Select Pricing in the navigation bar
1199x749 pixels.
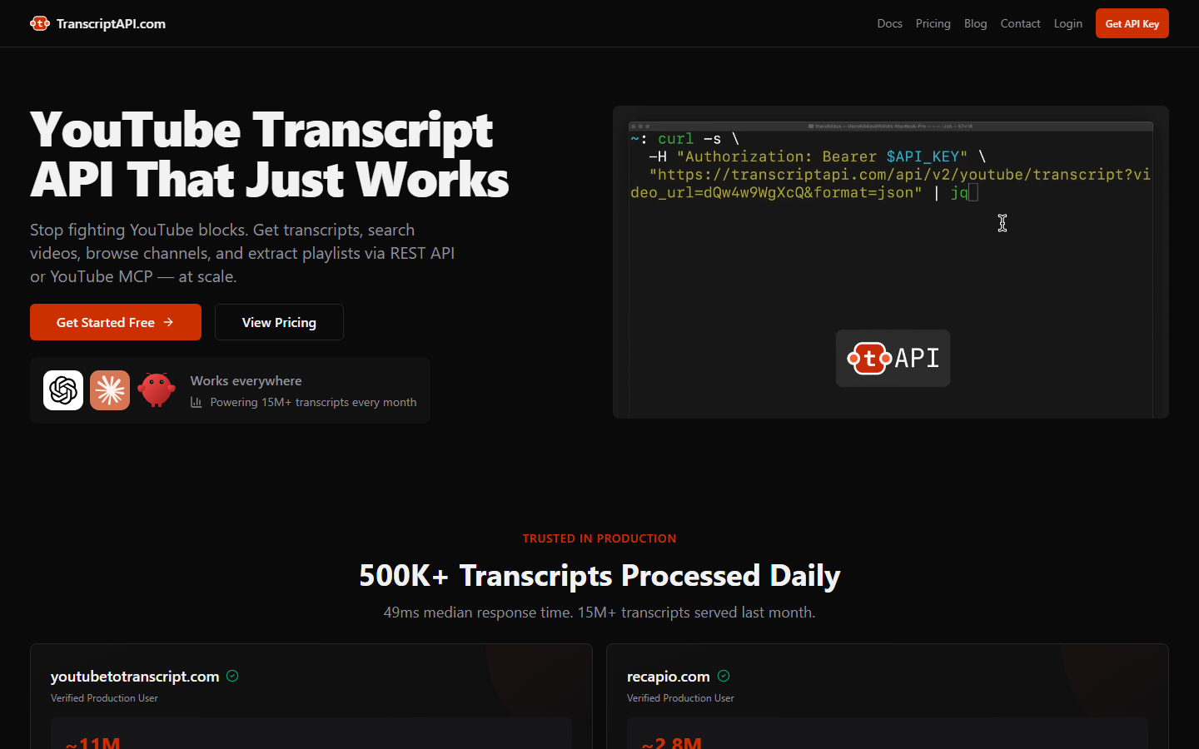933,23
